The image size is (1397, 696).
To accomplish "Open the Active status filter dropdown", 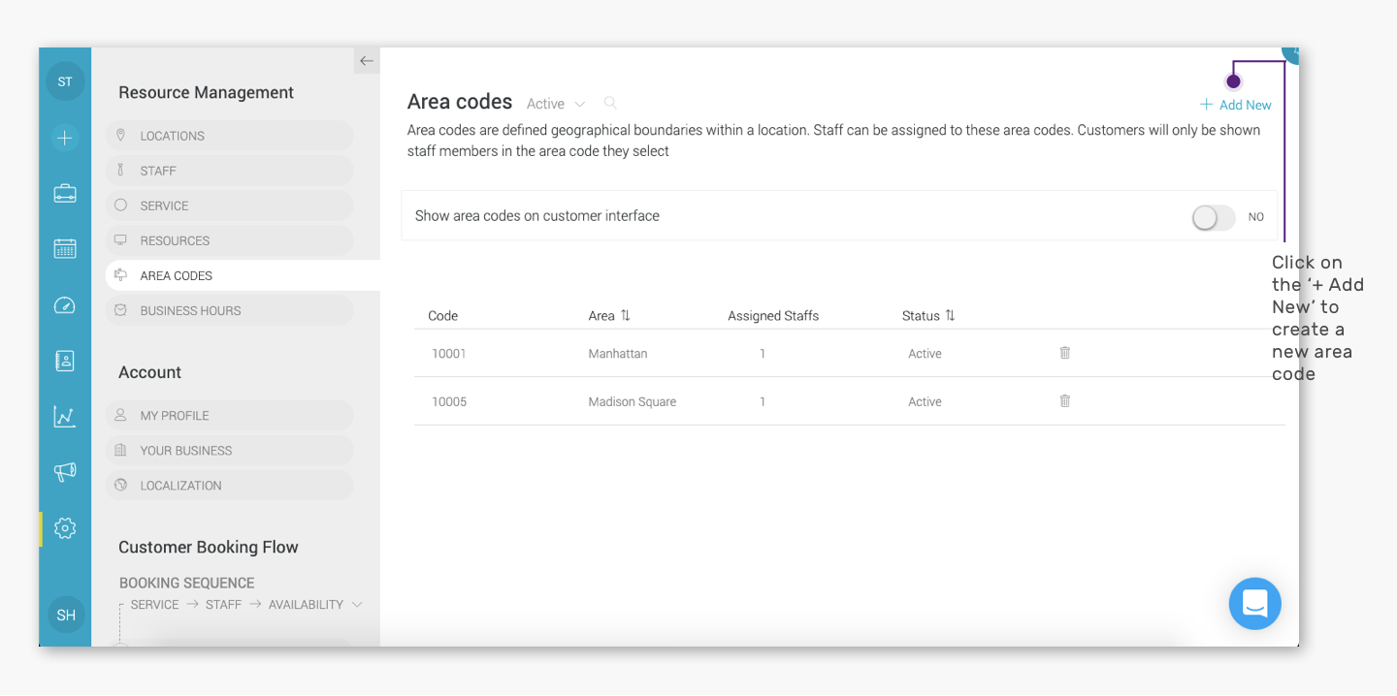I will (x=556, y=104).
